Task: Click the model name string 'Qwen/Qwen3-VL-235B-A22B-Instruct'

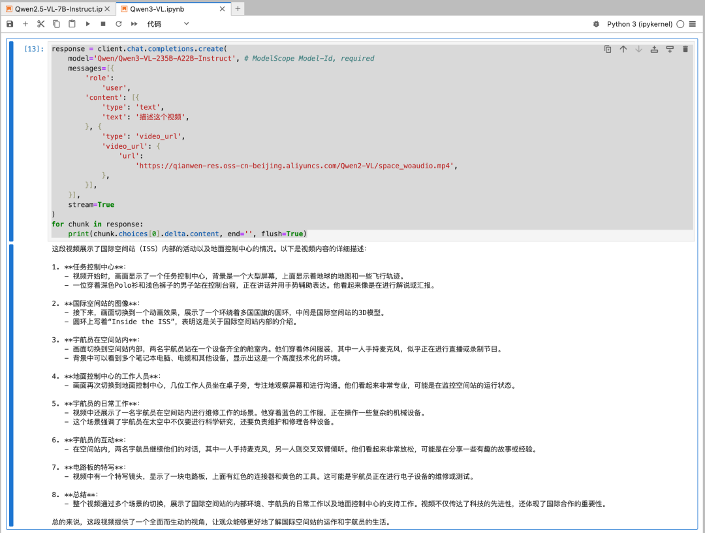Action: pos(165,59)
